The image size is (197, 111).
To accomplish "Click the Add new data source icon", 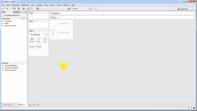I will 19,8.
